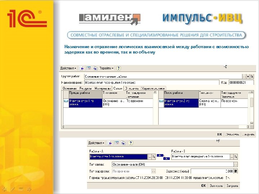Click Закрыть in the lower link form
The image size is (259, 194).
232,186
